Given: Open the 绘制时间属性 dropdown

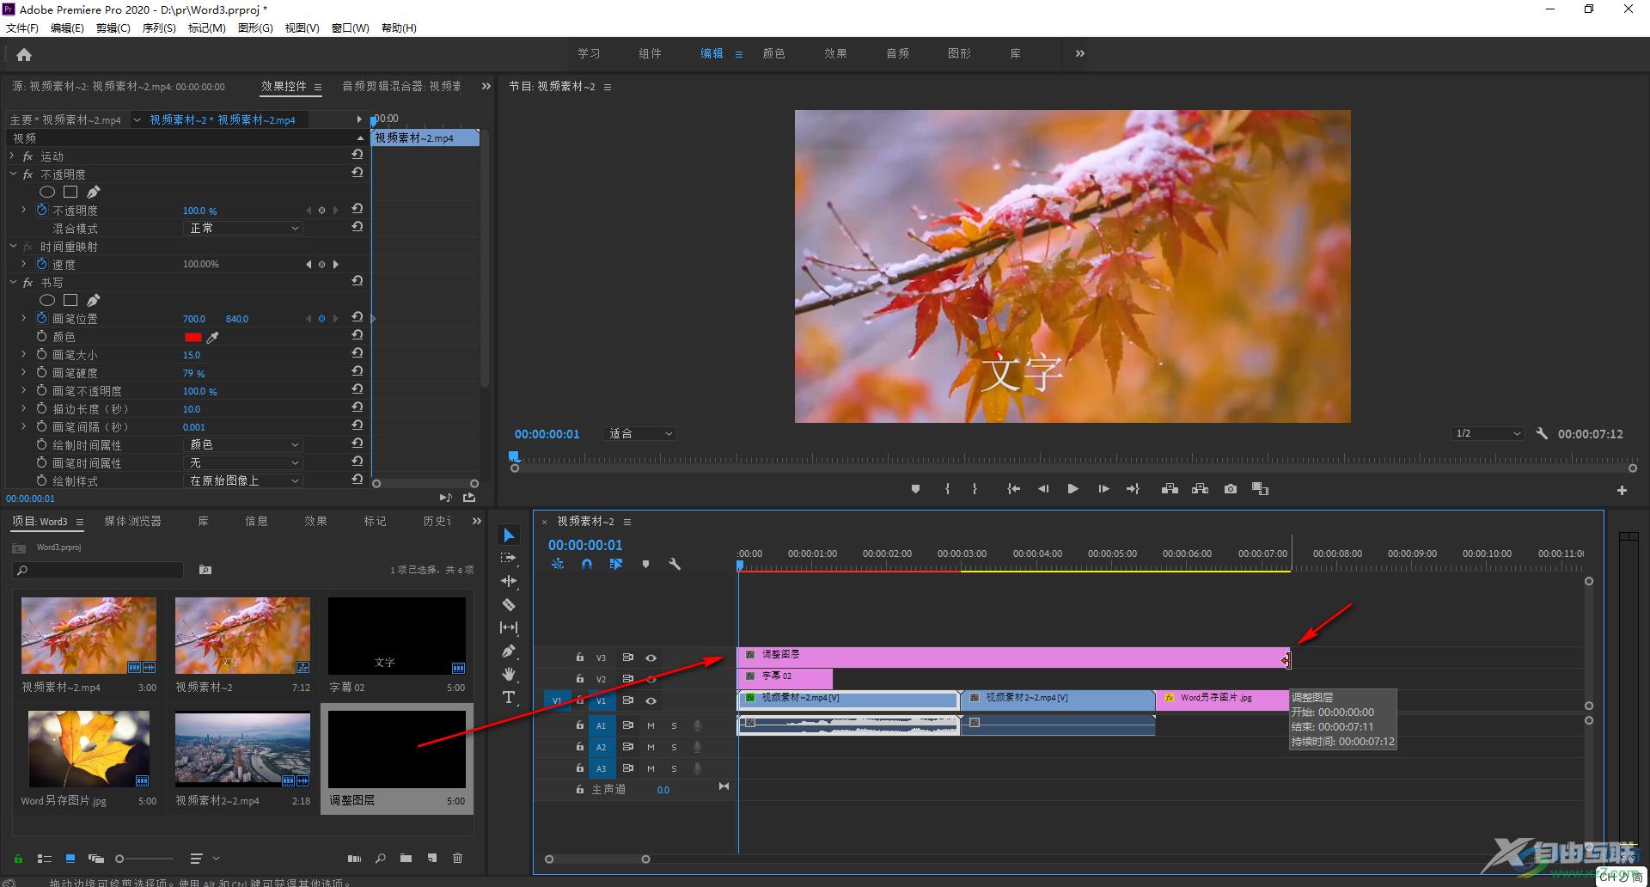Looking at the screenshot, I should click(243, 445).
